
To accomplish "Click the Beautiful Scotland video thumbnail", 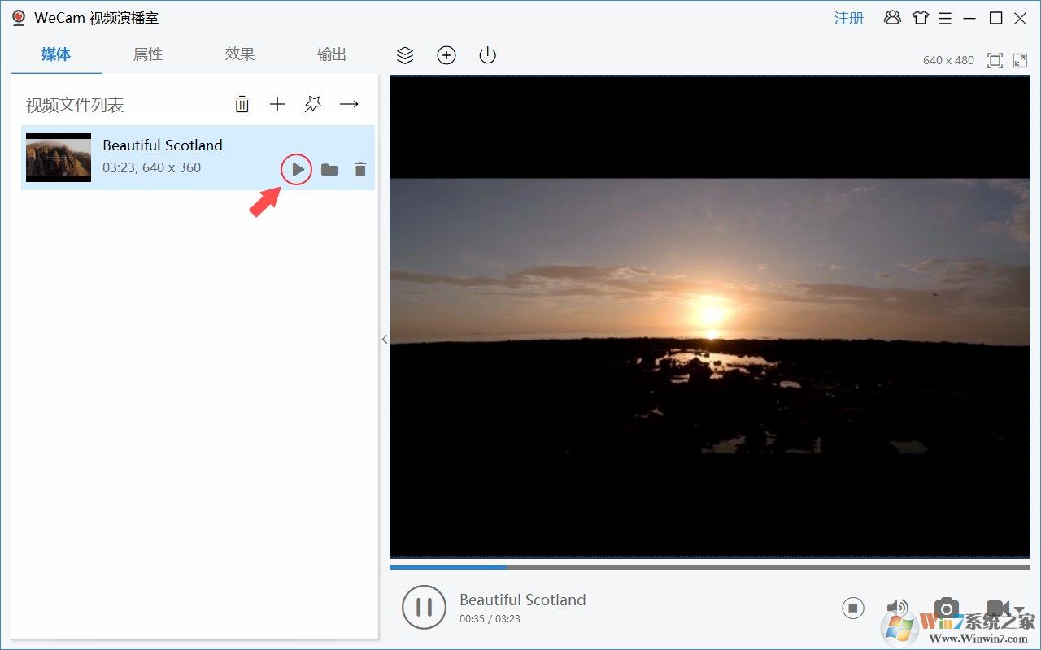I will pos(58,157).
